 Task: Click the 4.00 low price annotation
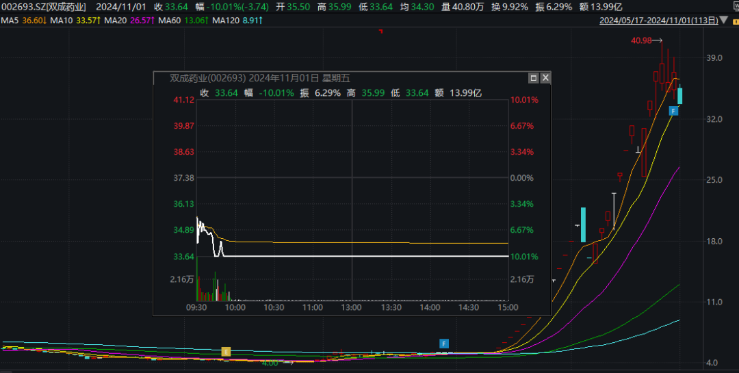pos(270,363)
